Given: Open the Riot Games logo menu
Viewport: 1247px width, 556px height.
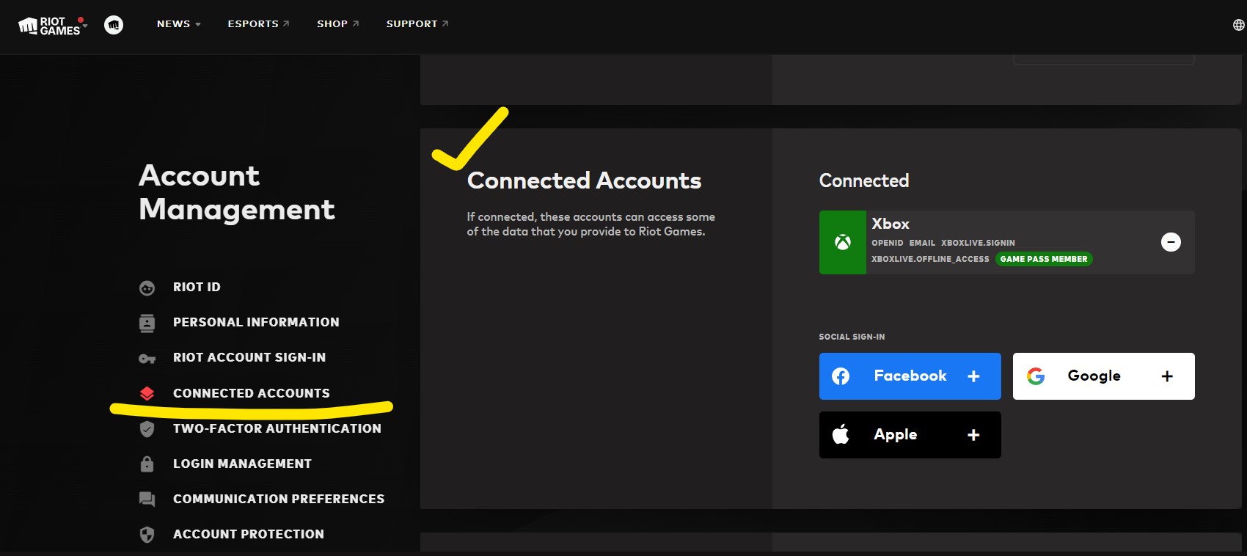Looking at the screenshot, I should tap(53, 25).
